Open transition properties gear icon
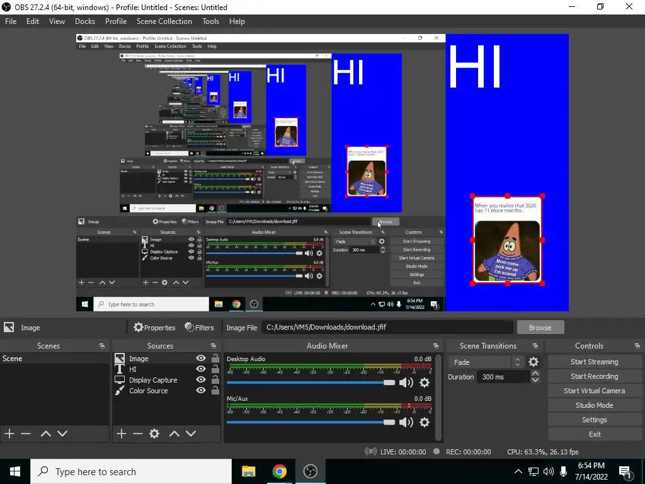This screenshot has width=645, height=484. click(534, 362)
